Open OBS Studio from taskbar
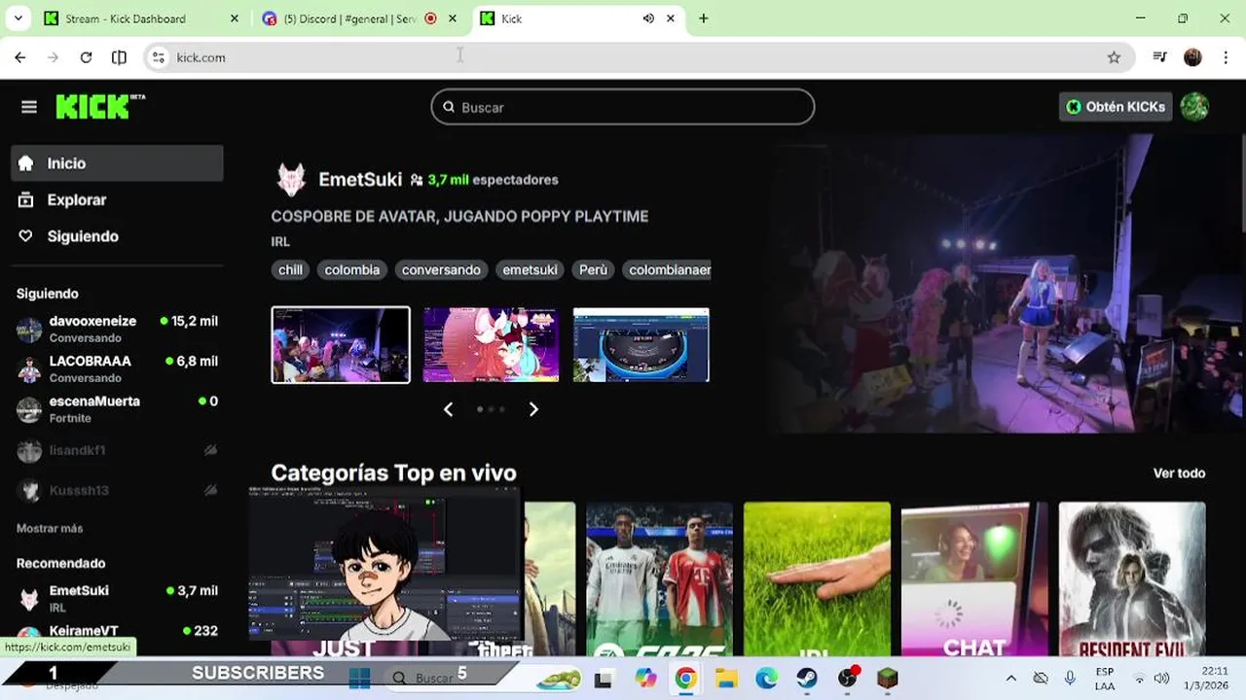The width and height of the screenshot is (1246, 700). [848, 679]
